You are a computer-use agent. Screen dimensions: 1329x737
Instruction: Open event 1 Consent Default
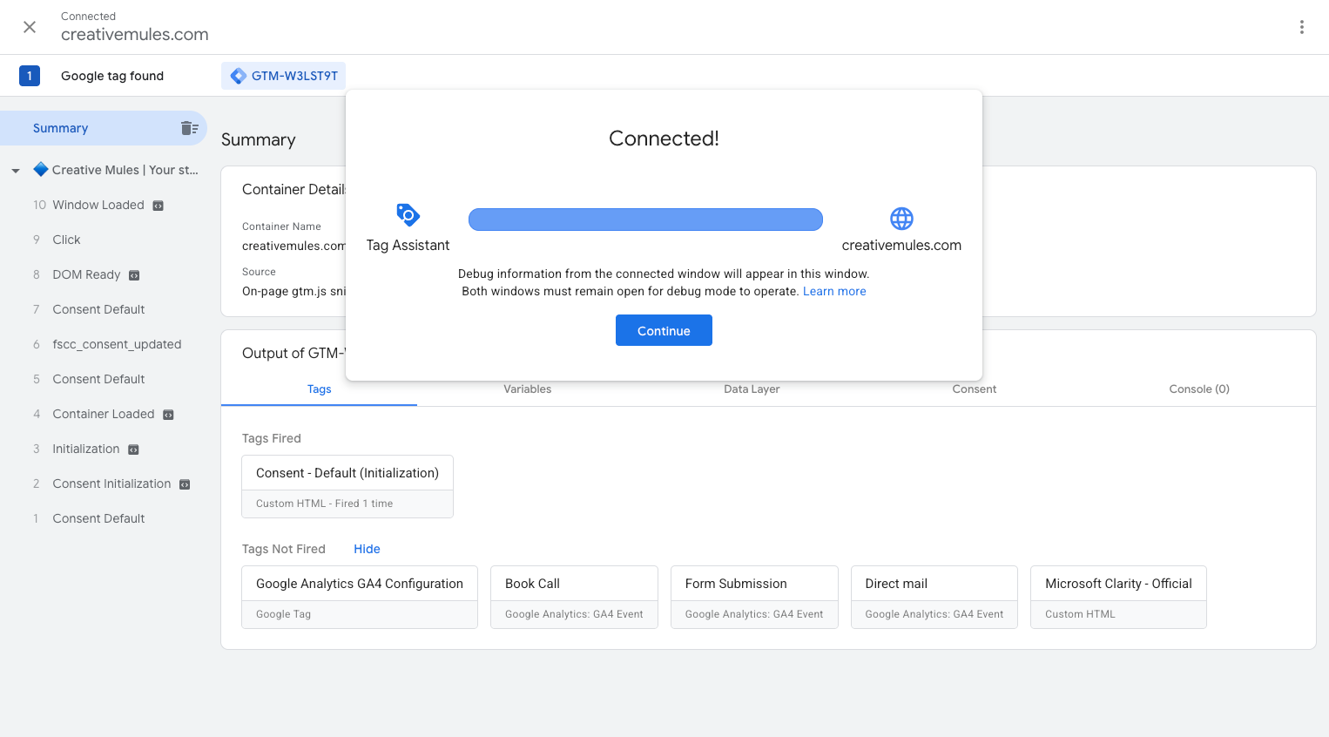pos(98,518)
